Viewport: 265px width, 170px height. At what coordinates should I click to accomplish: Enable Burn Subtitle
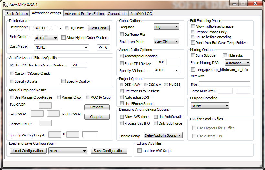193,55
